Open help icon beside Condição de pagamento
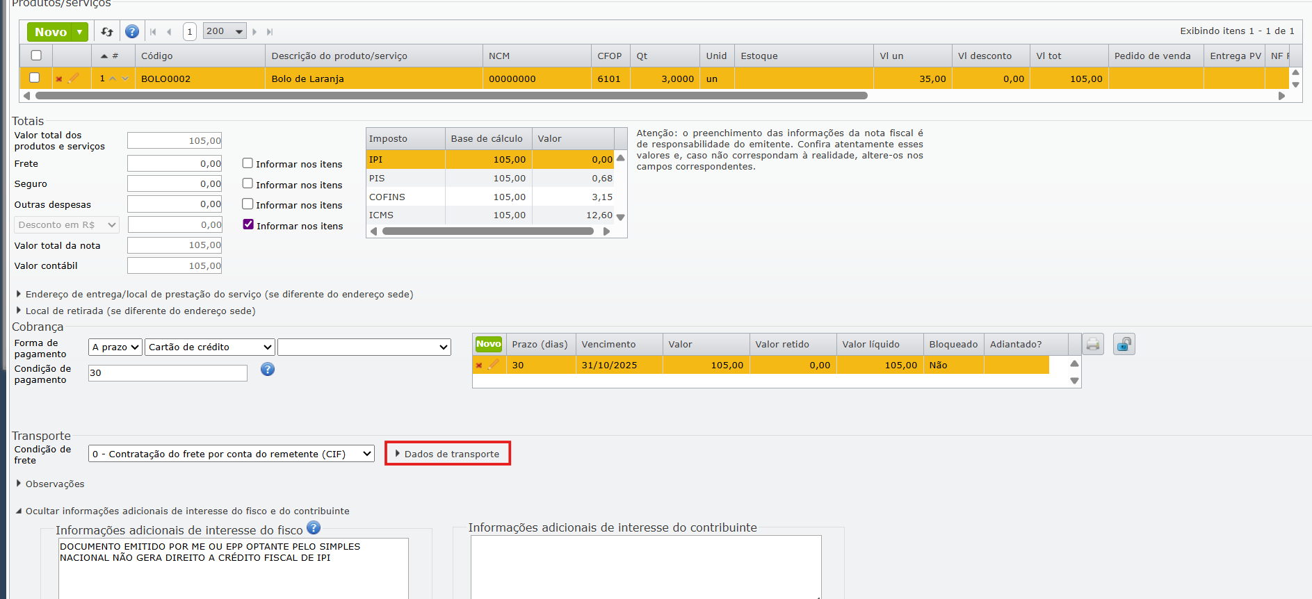1312x599 pixels. coord(268,370)
